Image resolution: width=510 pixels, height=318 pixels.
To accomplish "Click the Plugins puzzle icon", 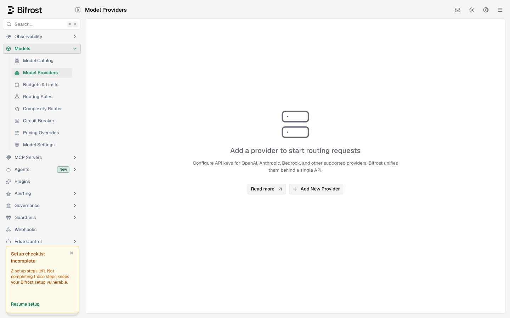I will [x=8, y=182].
